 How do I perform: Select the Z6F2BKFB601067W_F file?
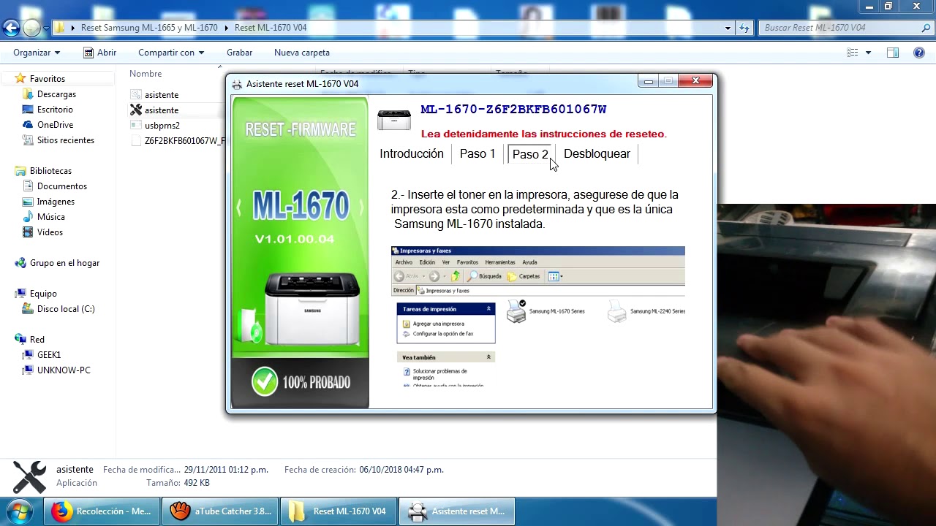(x=185, y=141)
